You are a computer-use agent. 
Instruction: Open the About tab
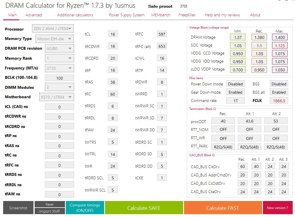click(x=255, y=15)
